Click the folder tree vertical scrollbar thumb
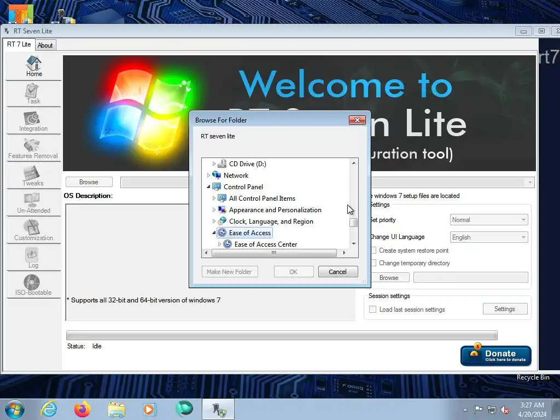The width and height of the screenshot is (560, 420). coord(354,223)
